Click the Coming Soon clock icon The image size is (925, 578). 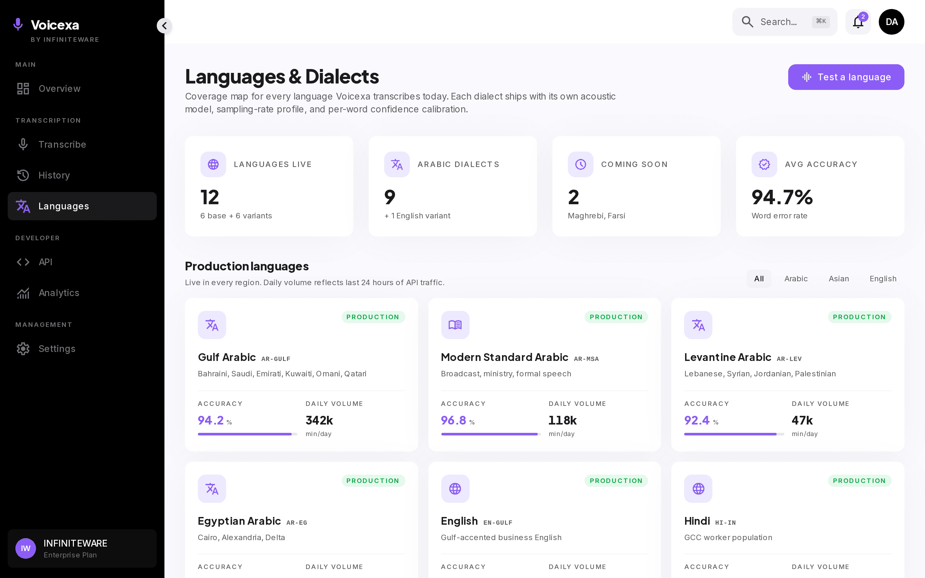(x=581, y=164)
